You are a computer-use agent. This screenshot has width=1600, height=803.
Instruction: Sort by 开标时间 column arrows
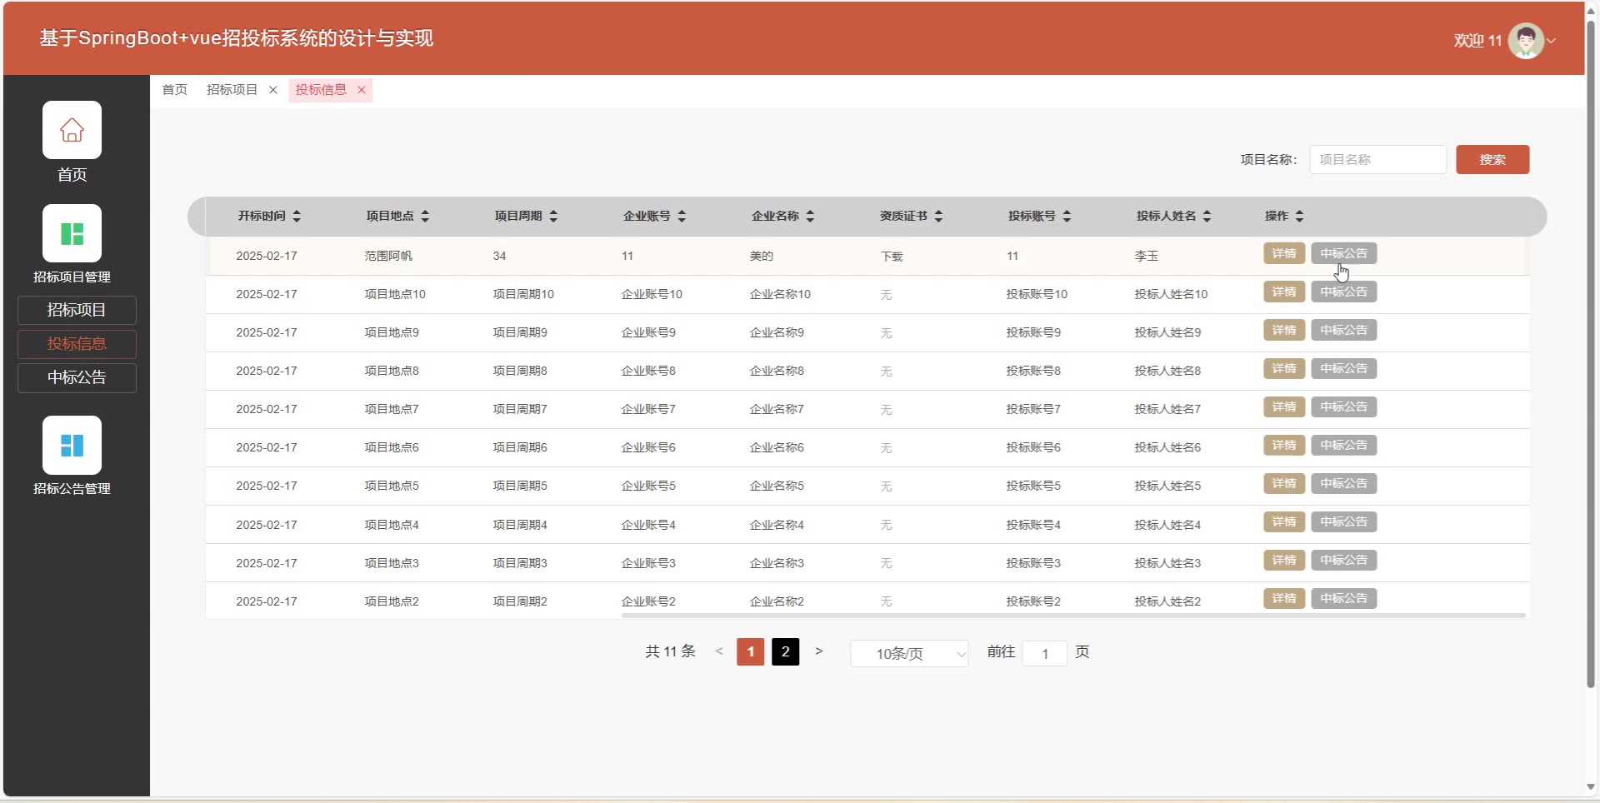[297, 216]
